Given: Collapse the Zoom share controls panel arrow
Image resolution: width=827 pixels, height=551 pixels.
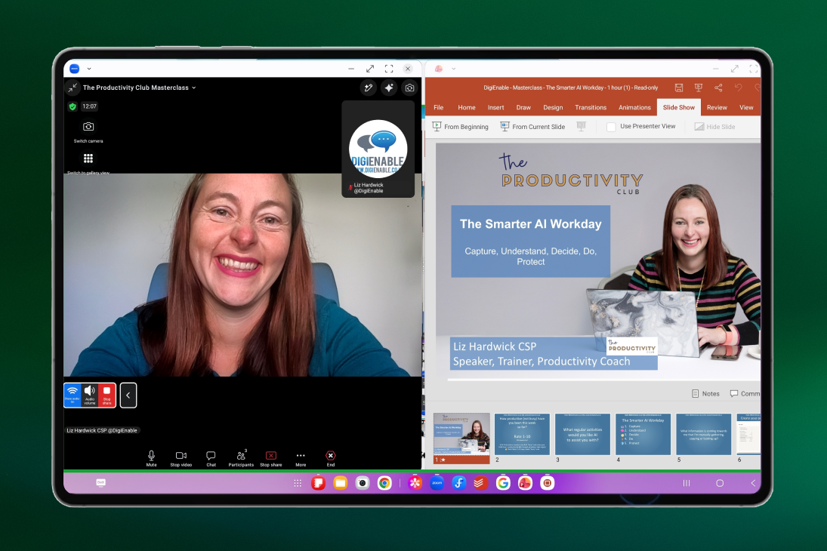Looking at the screenshot, I should pos(128,395).
